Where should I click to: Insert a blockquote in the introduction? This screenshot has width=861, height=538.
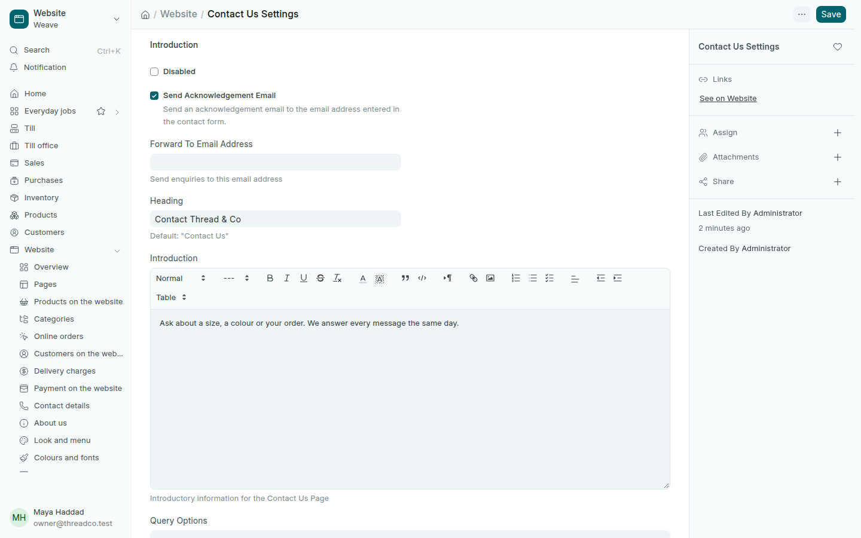coord(405,278)
